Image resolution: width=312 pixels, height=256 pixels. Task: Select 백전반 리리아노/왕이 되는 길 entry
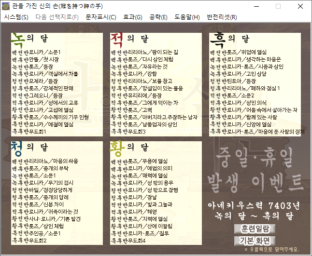pyautogui.click(x=144, y=53)
